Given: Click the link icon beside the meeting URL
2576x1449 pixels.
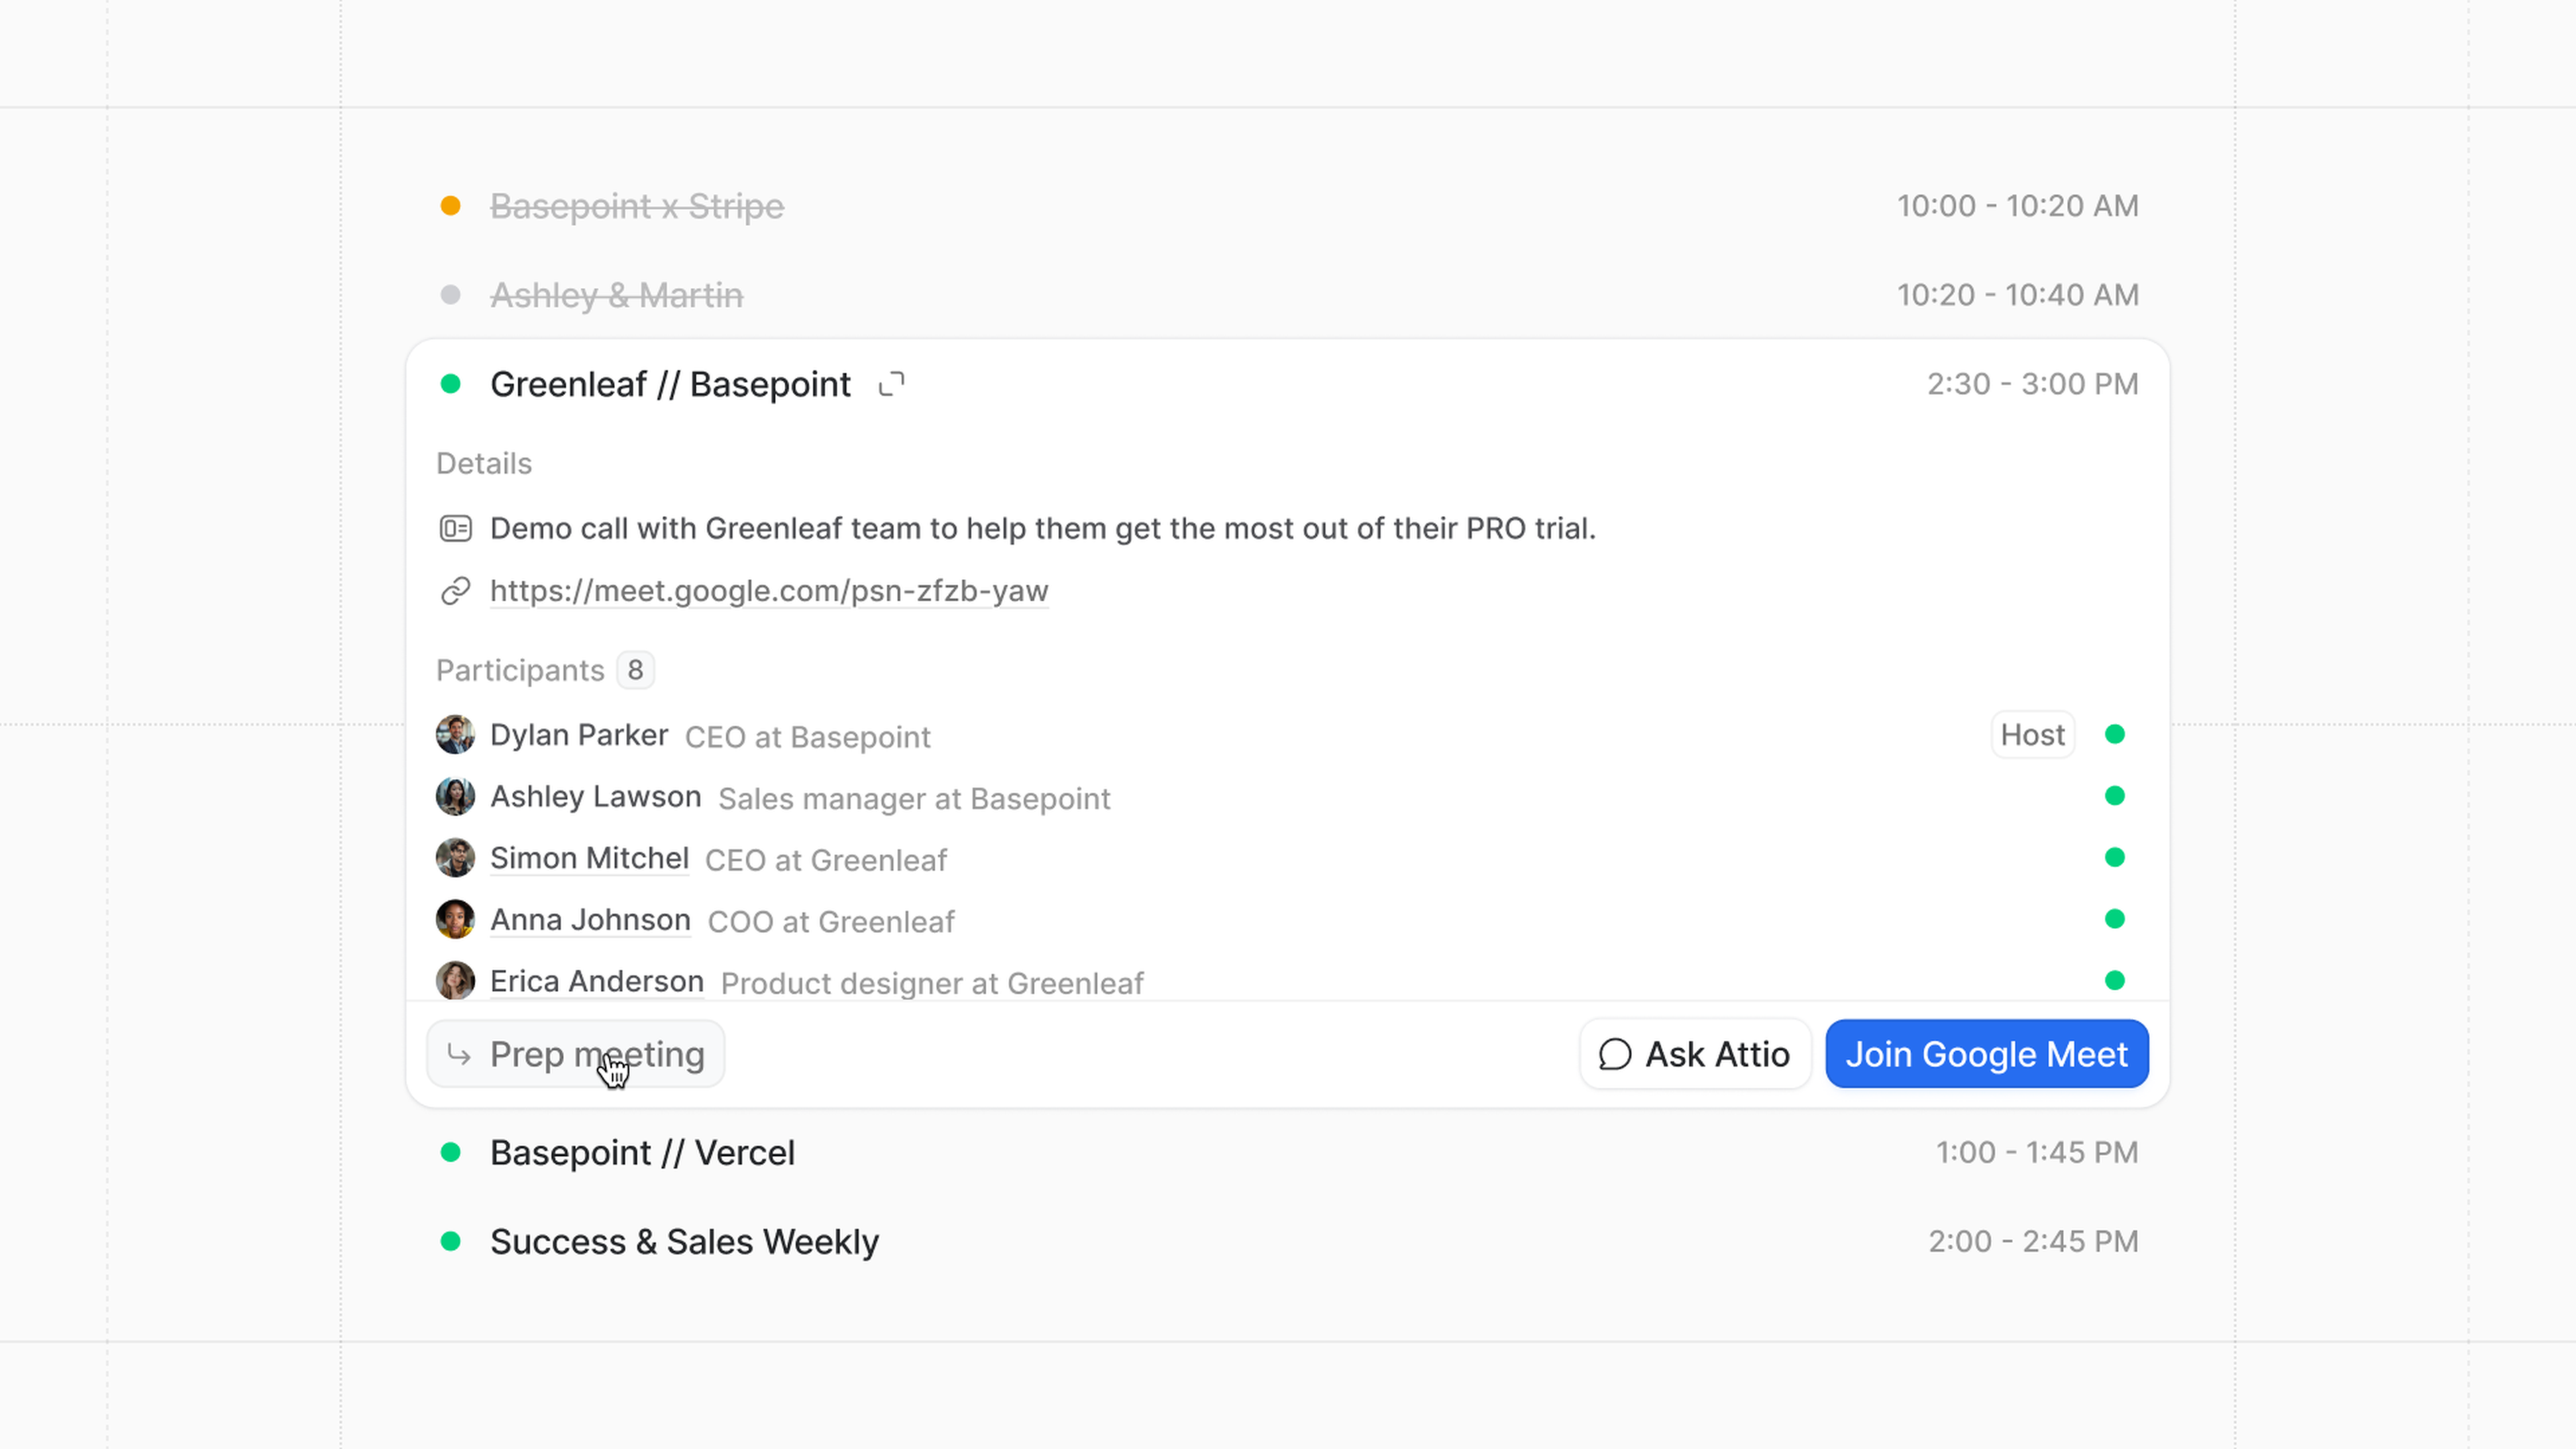Looking at the screenshot, I should tap(455, 591).
